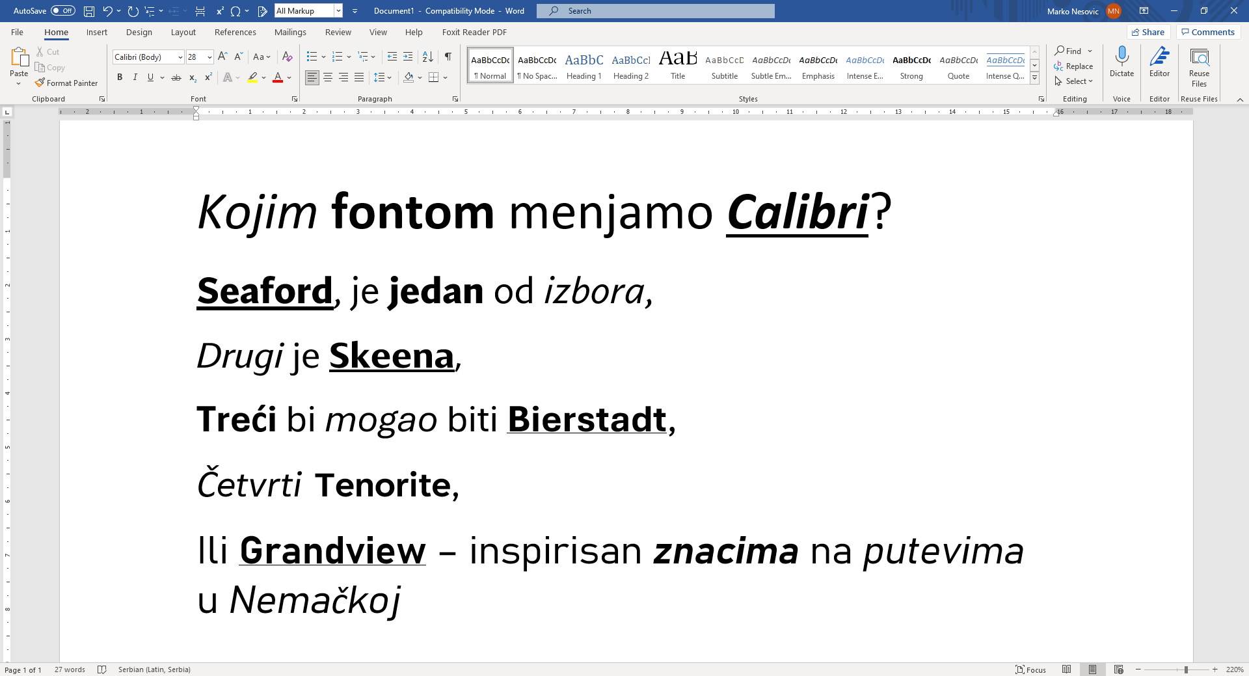
Task: Click Increase Font Size icon
Action: click(222, 57)
